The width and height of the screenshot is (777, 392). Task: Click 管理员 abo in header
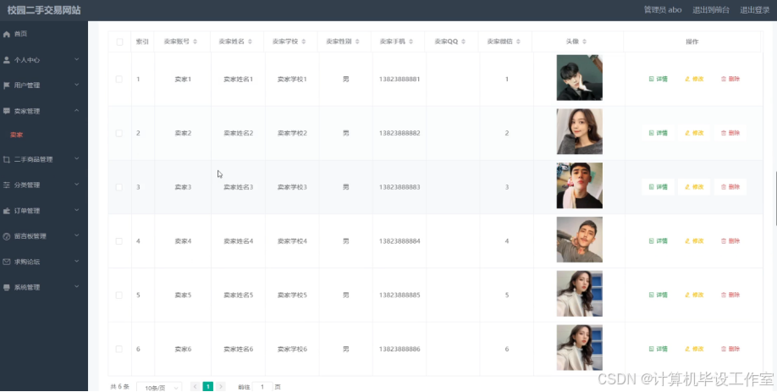click(x=663, y=10)
